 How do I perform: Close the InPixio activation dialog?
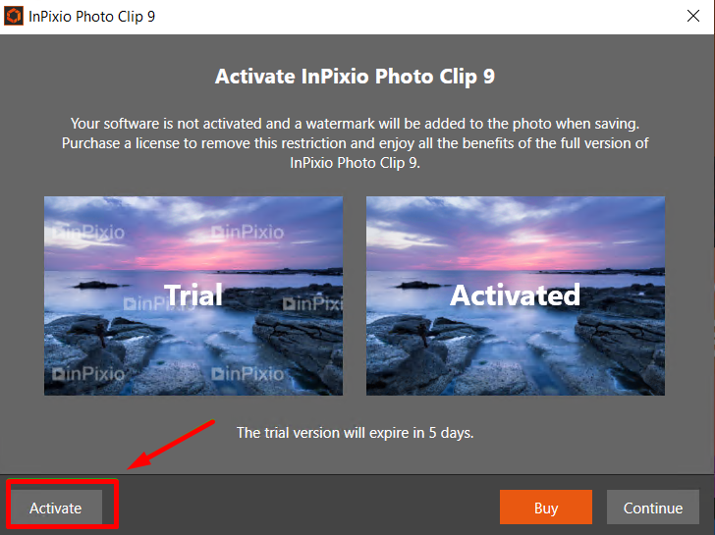(x=693, y=16)
